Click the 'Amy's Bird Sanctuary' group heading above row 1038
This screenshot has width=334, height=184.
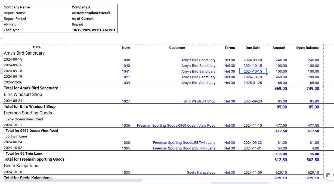tap(24, 53)
